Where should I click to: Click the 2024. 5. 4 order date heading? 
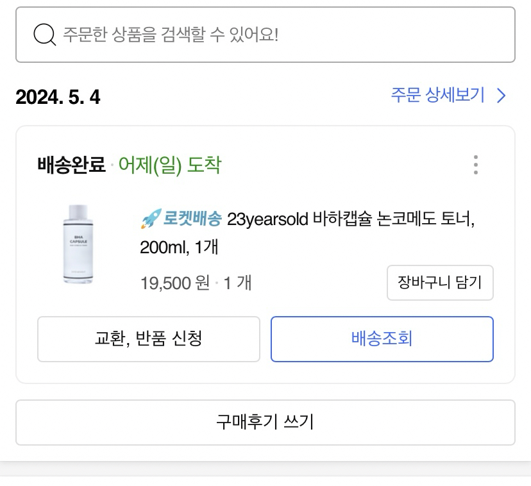coord(58,97)
